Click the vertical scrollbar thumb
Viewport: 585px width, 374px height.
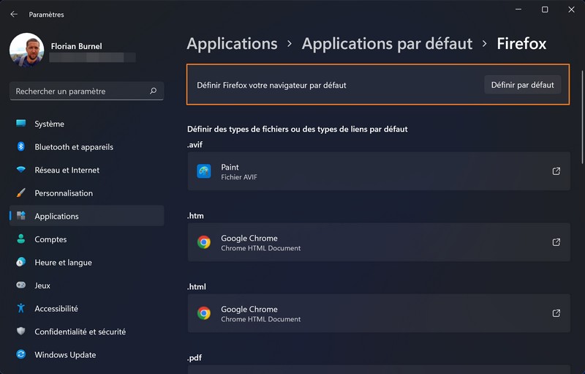(582, 117)
